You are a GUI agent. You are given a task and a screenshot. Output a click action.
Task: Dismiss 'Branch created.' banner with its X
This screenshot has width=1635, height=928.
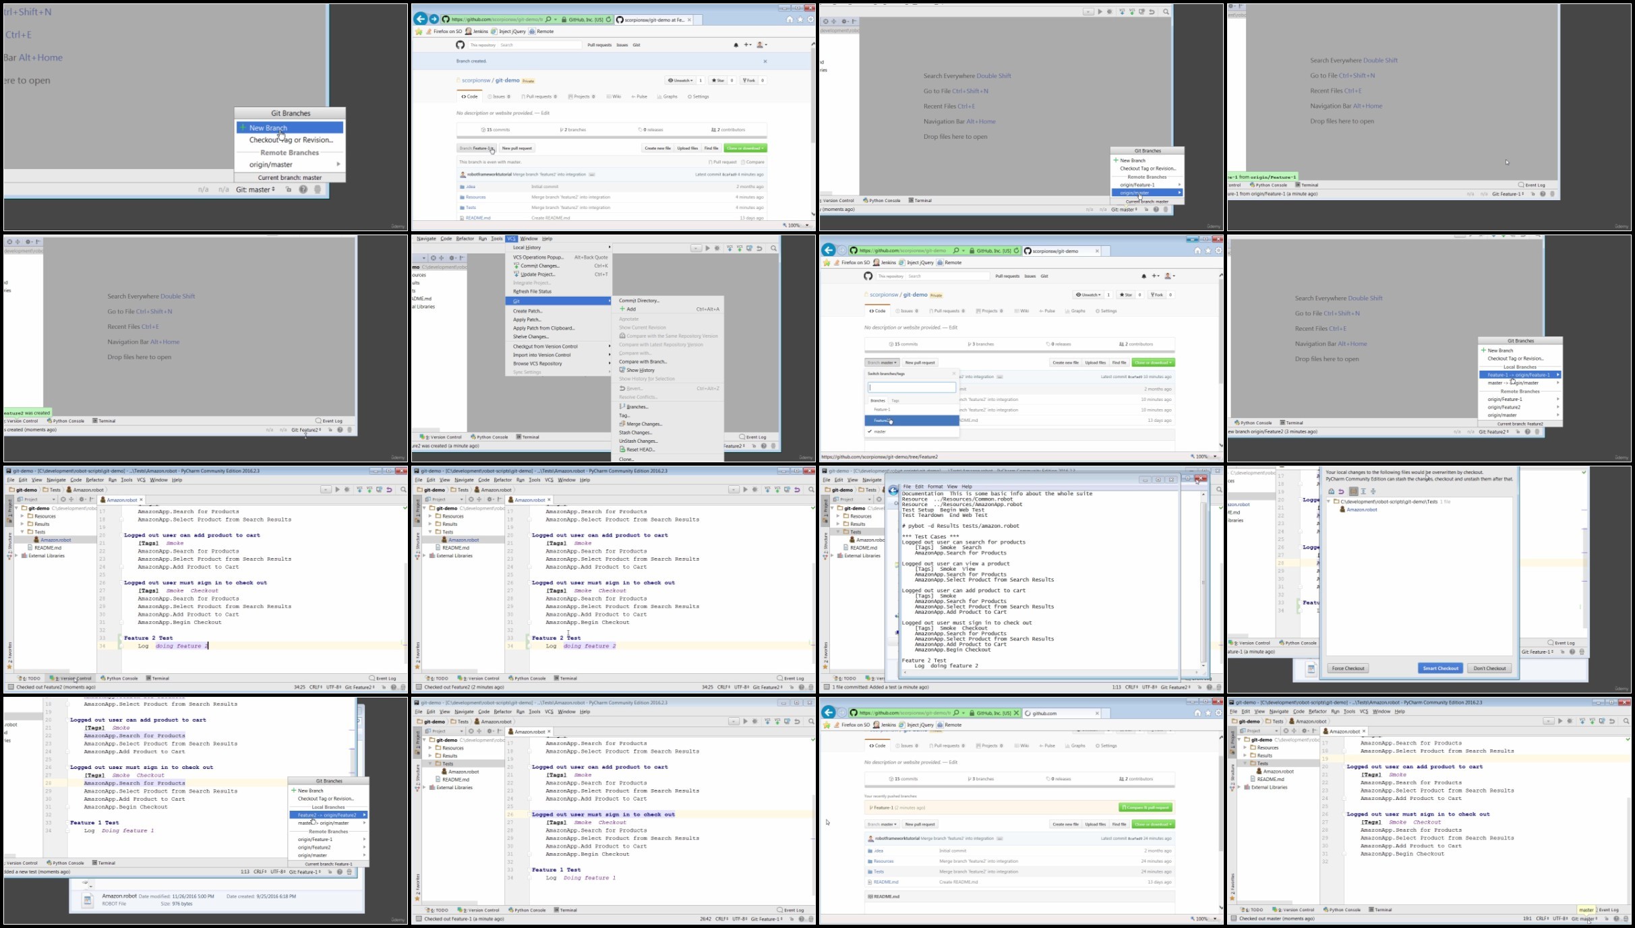point(765,61)
